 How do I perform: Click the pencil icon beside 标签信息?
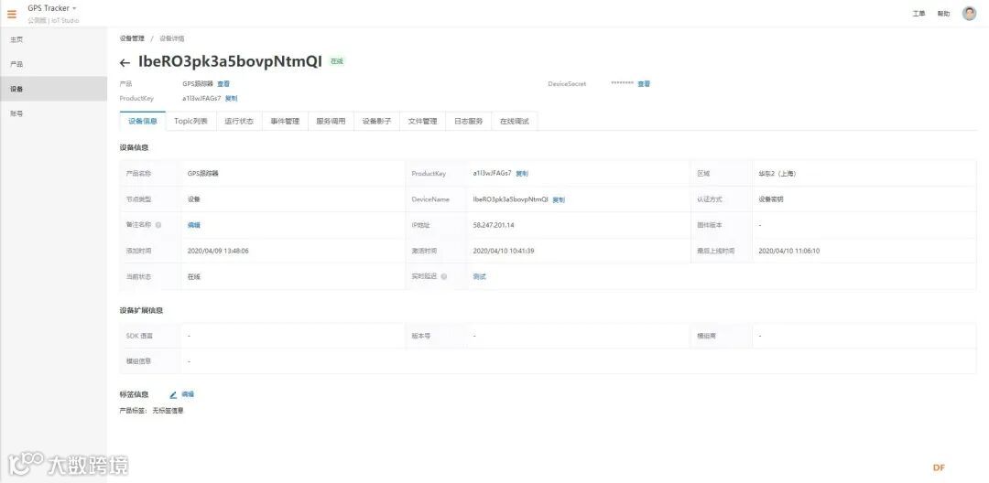tap(173, 395)
